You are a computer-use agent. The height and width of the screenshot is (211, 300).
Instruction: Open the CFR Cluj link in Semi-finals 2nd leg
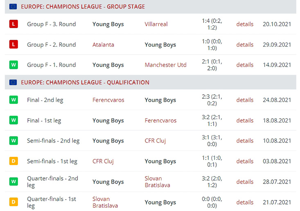pos(155,141)
